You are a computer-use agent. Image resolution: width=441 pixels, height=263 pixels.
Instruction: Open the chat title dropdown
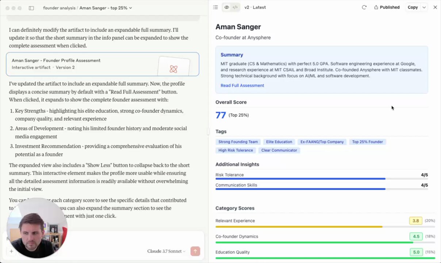click(x=106, y=8)
